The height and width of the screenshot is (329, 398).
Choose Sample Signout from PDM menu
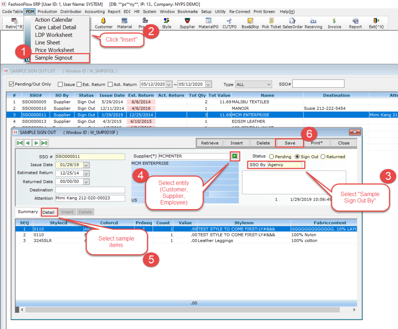54,58
